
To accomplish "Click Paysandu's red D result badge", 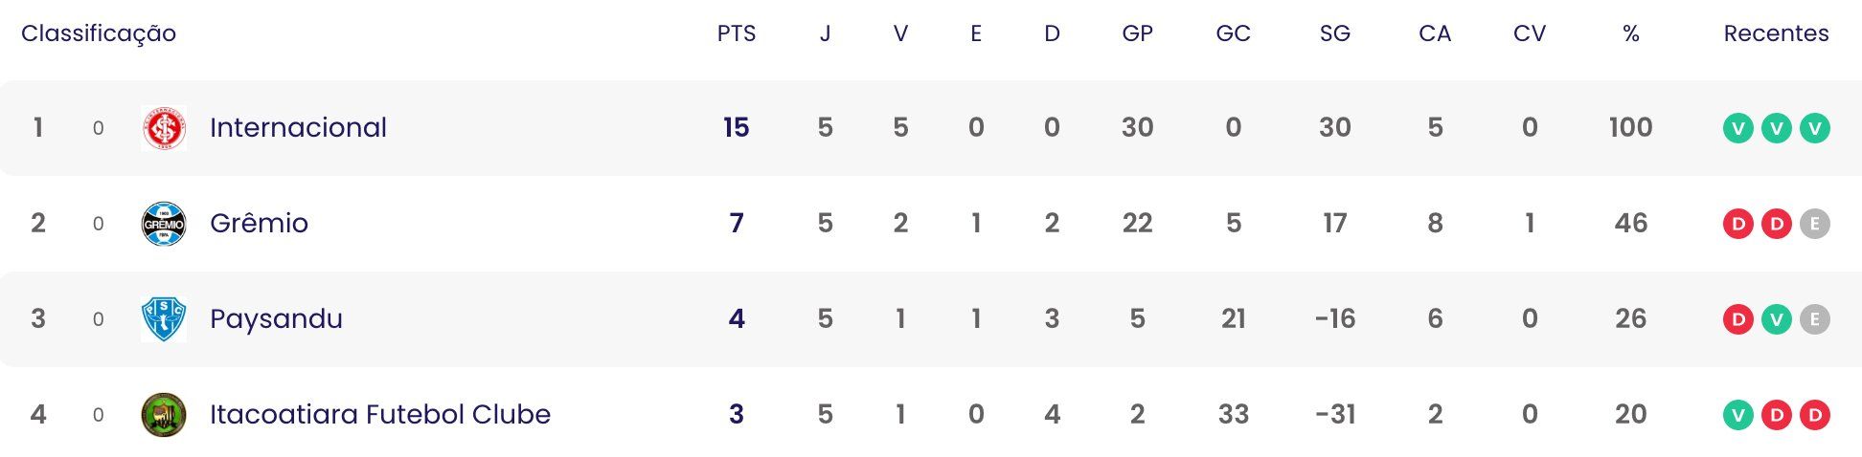I will tap(1737, 319).
